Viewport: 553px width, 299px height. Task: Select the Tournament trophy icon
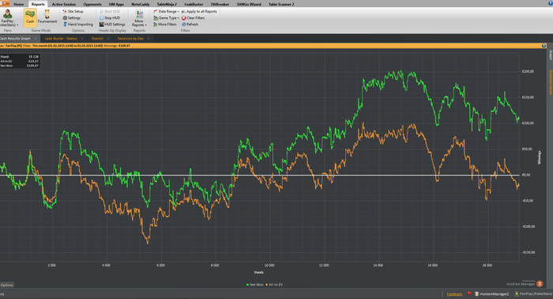point(47,17)
